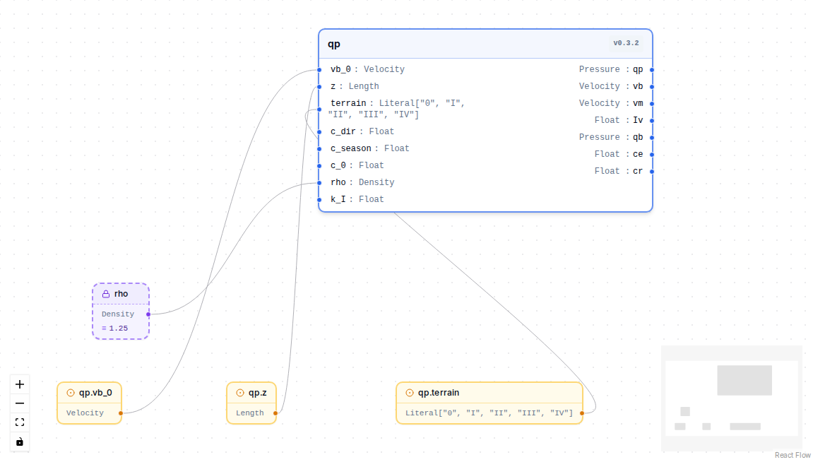This screenshot has height=462, width=813.
Task: Click the Float cr output handle
Action: [x=652, y=171]
